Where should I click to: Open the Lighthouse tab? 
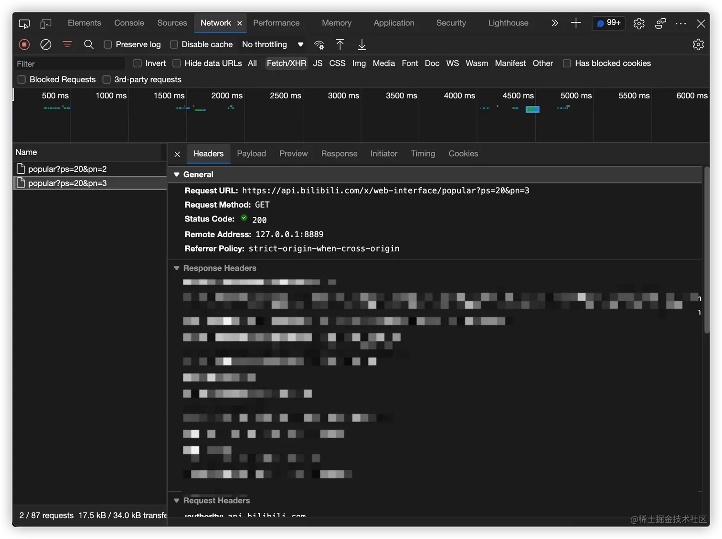[x=509, y=23]
